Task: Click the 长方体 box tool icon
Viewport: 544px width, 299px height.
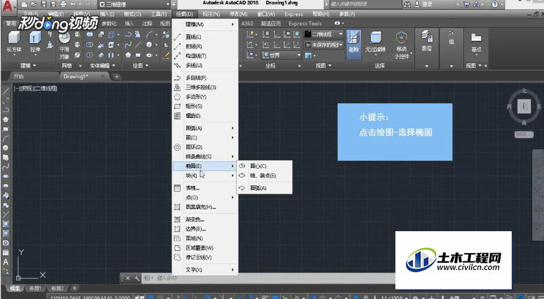Action: 14,38
